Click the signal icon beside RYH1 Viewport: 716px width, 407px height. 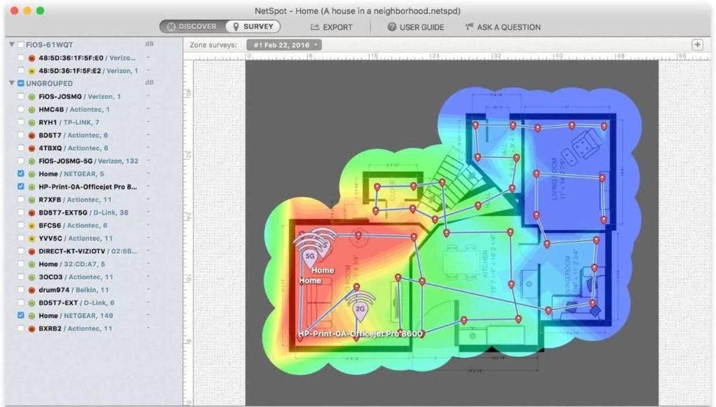[32, 122]
